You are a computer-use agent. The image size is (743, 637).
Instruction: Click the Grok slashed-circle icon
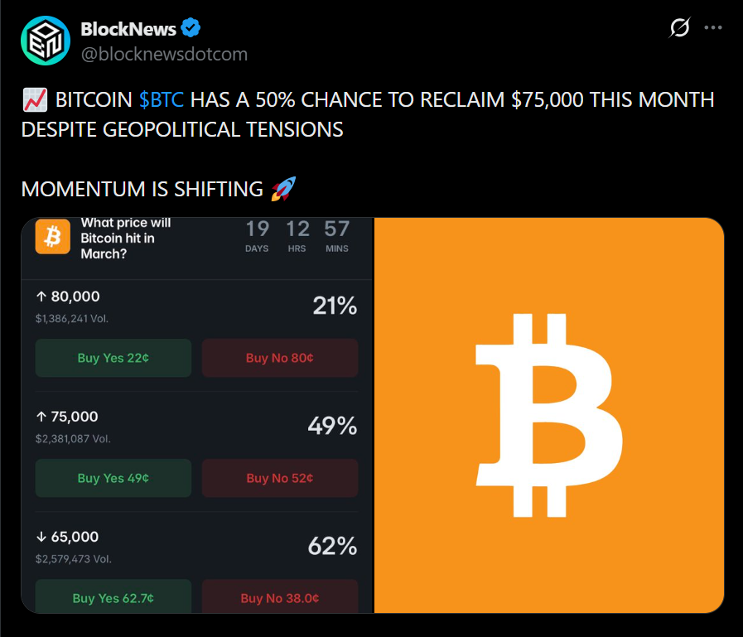tap(679, 28)
